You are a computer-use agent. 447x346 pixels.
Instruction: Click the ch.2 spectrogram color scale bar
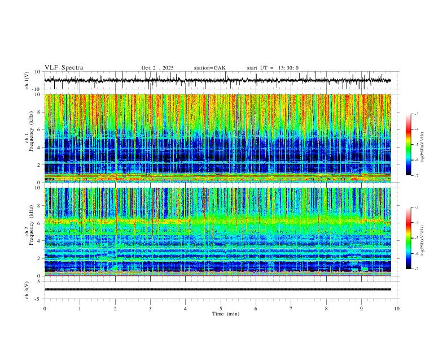(x=408, y=238)
